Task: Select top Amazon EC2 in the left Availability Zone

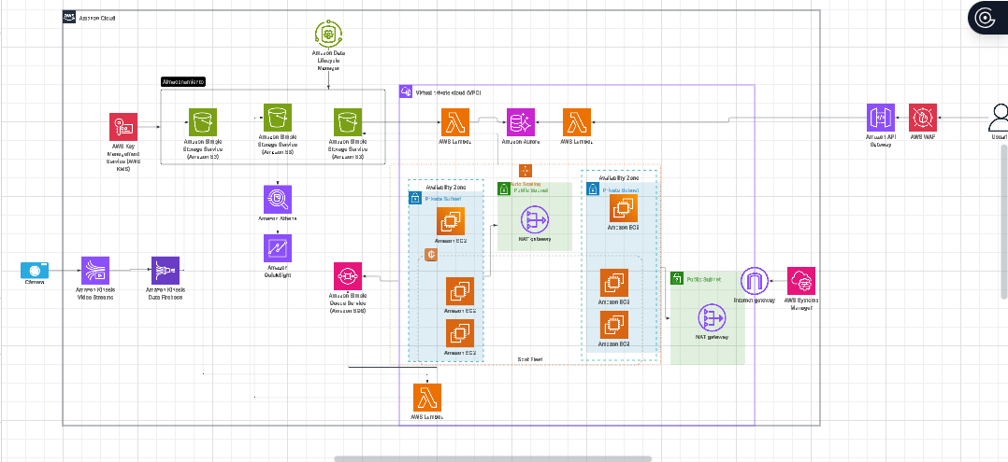Action: point(450,220)
